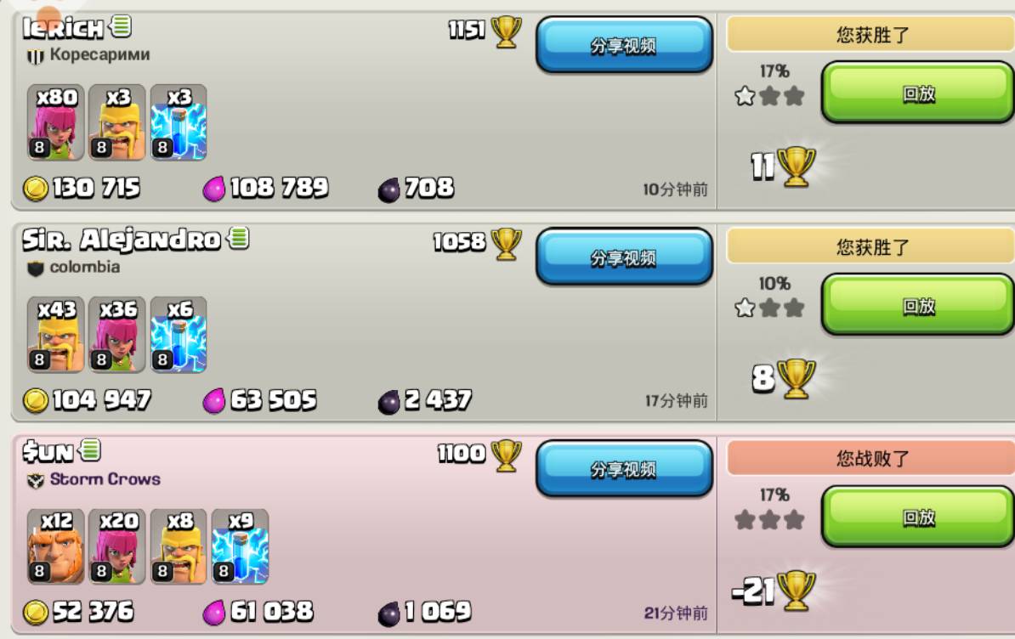Screen dimensions: 1015x639
Task: Tap the x12 Giant troop icon
Action: pos(55,546)
